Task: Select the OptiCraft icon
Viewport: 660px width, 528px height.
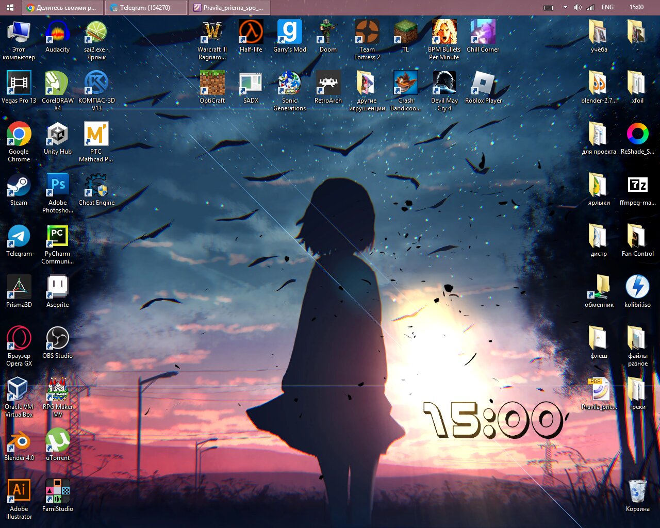Action: coord(212,88)
